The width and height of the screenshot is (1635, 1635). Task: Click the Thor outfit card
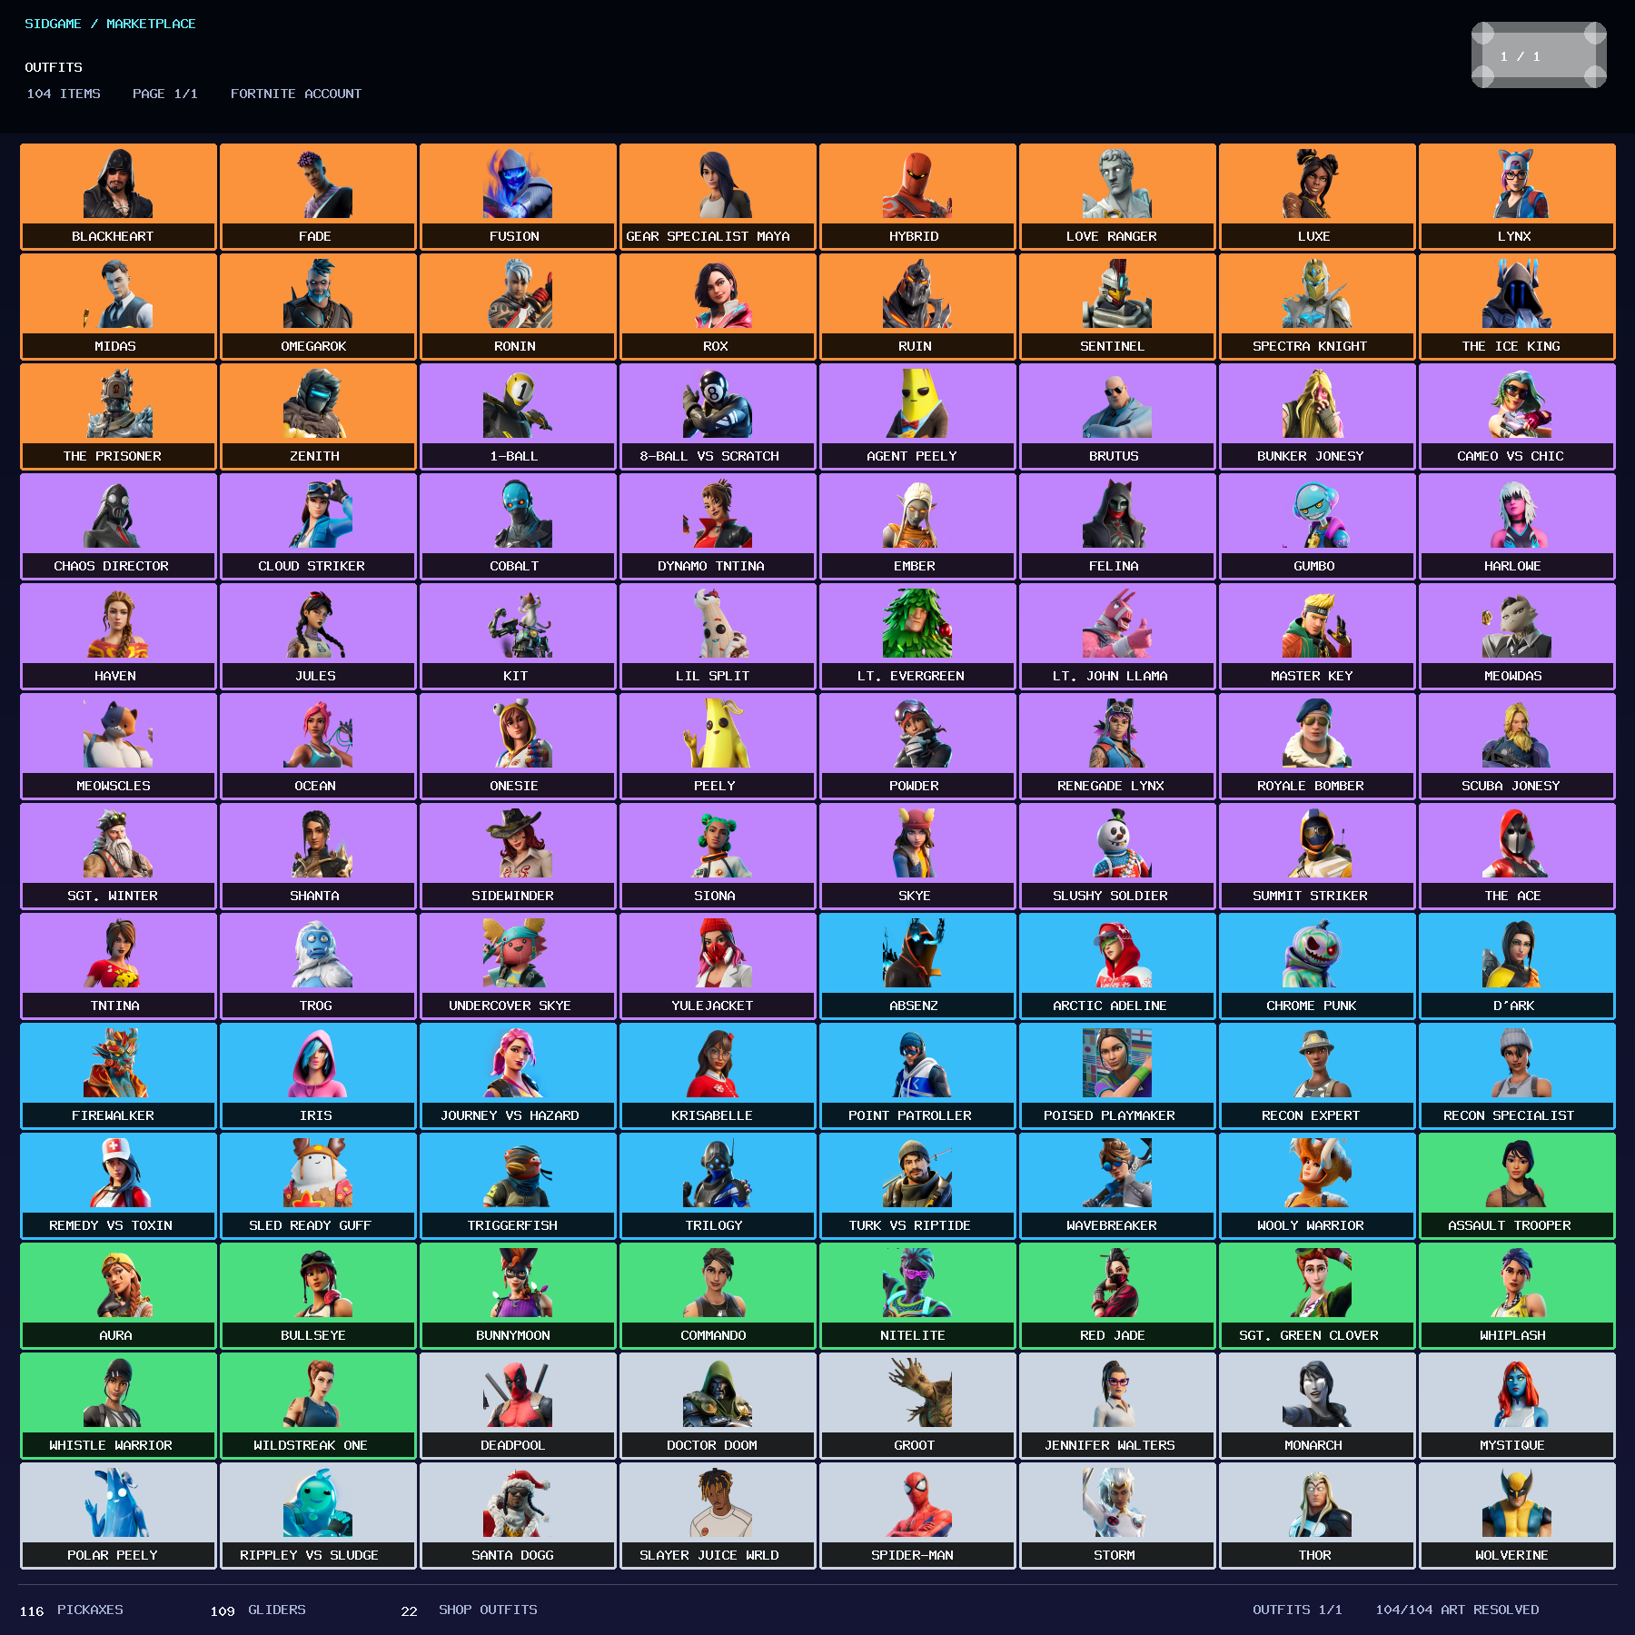(x=1317, y=1516)
